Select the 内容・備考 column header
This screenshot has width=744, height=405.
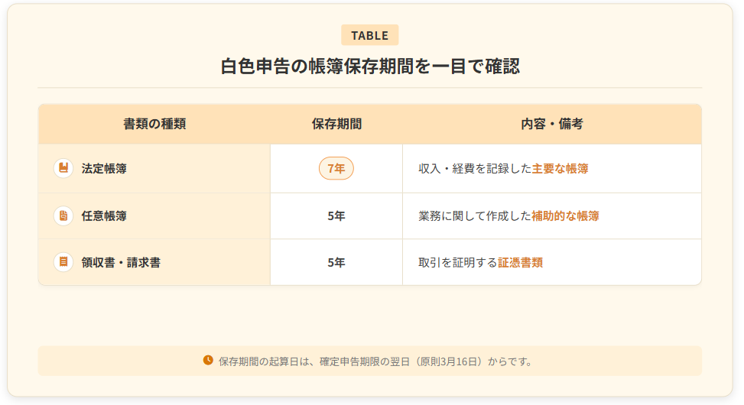tap(551, 124)
